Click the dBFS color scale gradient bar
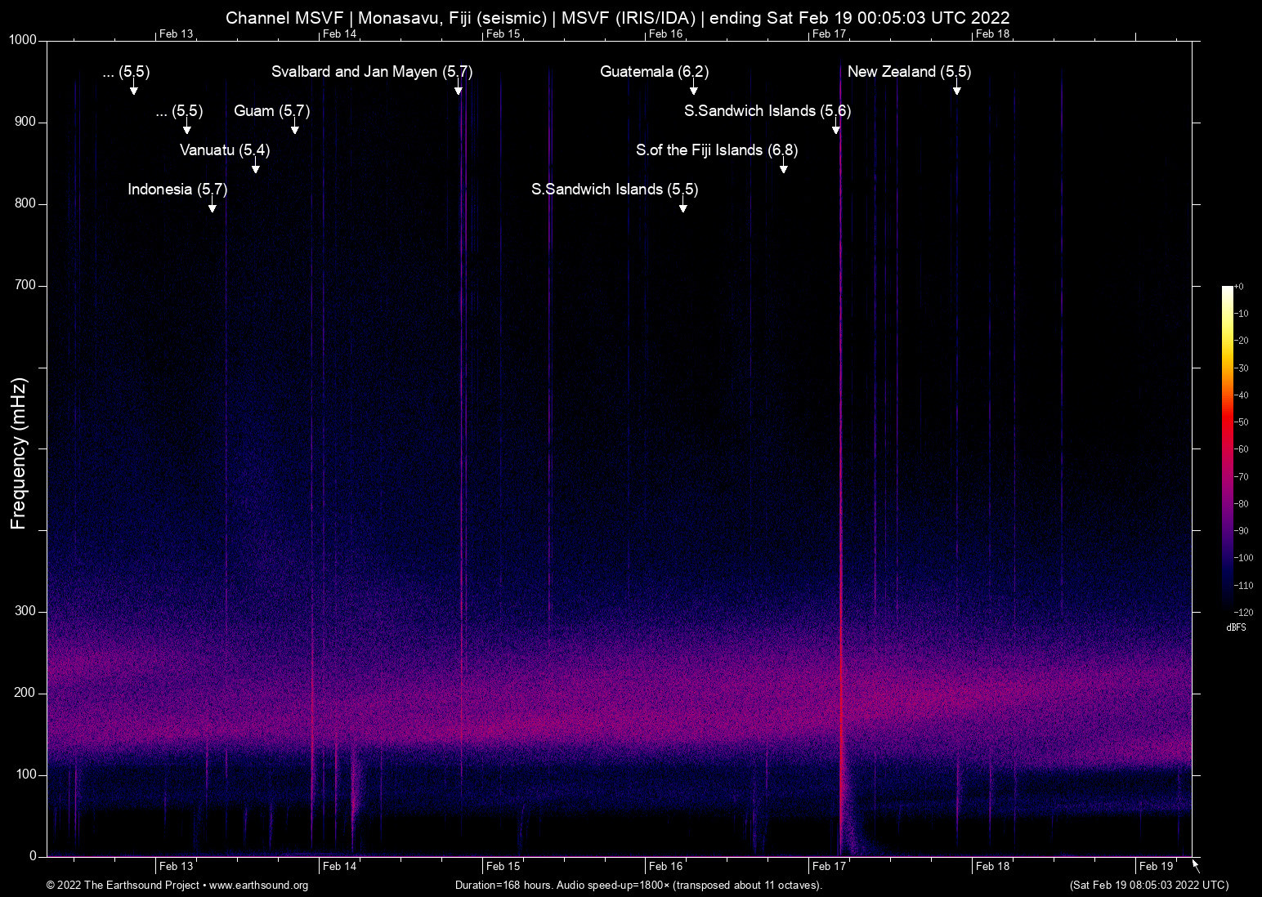The image size is (1262, 897). pos(1227,448)
